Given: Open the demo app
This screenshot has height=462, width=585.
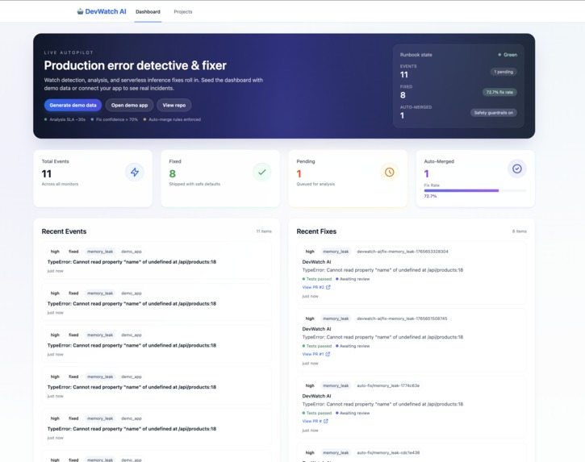Looking at the screenshot, I should coord(129,105).
